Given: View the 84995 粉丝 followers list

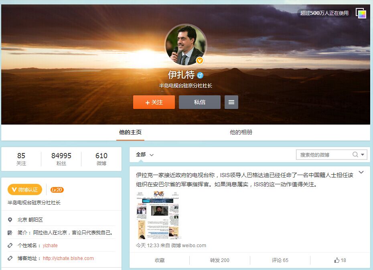Looking at the screenshot, I should (x=61, y=159).
